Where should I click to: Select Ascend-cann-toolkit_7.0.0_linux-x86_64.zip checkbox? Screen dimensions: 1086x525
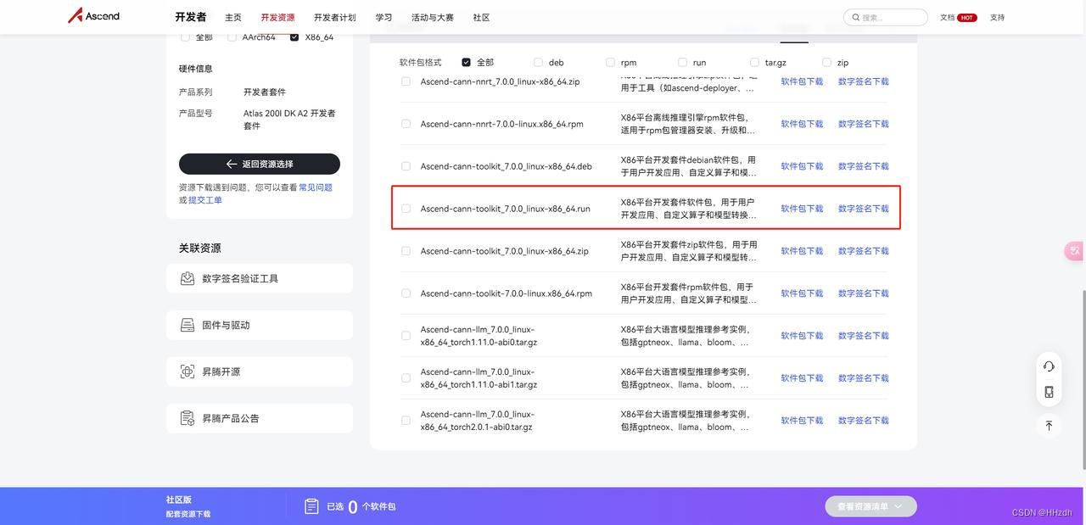pos(406,251)
